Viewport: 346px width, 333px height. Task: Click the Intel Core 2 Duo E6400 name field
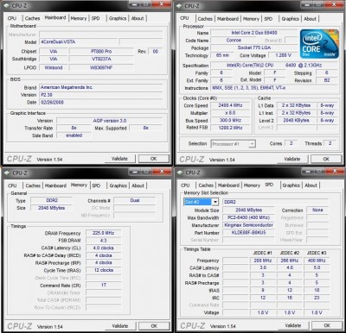pyautogui.click(x=254, y=33)
